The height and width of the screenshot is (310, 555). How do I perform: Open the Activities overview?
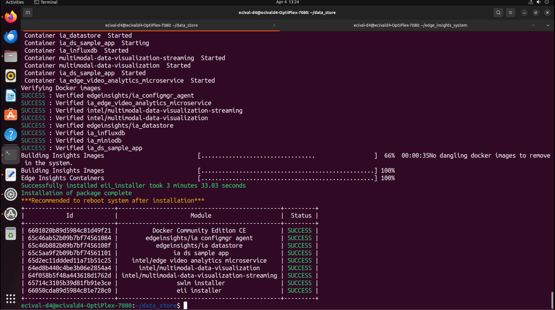tap(15, 2)
